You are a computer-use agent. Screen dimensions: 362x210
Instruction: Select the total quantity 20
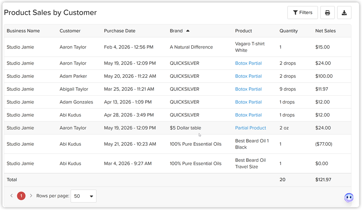click(282, 180)
